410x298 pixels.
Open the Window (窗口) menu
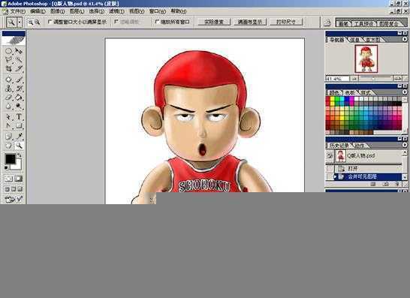click(158, 11)
